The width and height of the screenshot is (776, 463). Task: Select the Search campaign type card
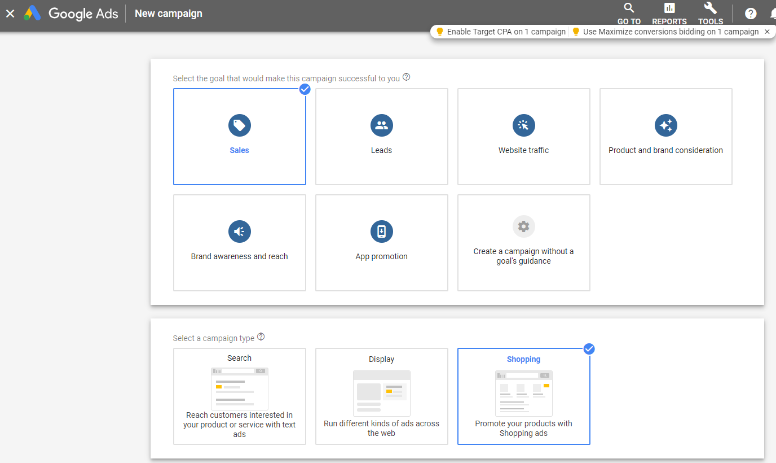click(239, 396)
